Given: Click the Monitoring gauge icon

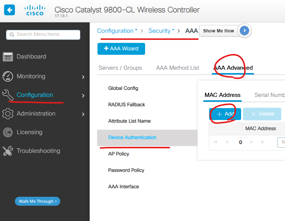Looking at the screenshot, I should [8, 76].
